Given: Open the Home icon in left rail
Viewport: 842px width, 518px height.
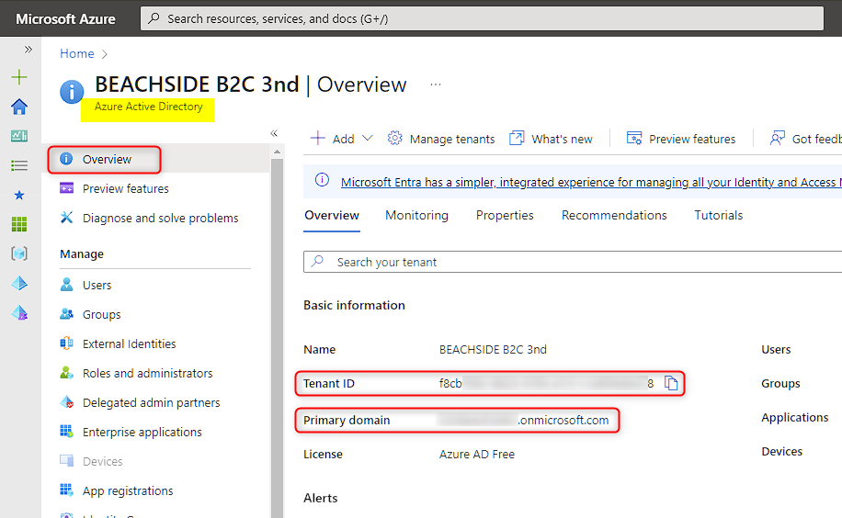Looking at the screenshot, I should pos(19,107).
